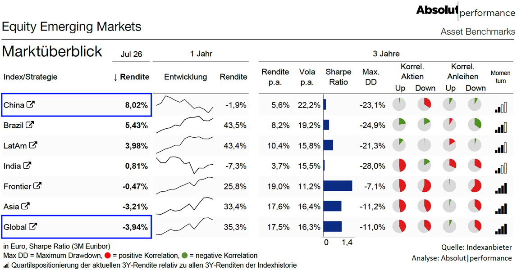Image resolution: width=517 pixels, height=270 pixels.
Task: Click the quartile legend bars icon in footer
Action: pos(6,265)
